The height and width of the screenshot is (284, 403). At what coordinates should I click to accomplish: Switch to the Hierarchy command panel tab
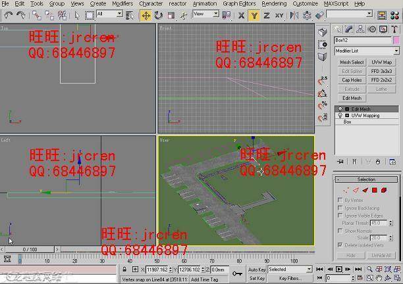pos(360,29)
